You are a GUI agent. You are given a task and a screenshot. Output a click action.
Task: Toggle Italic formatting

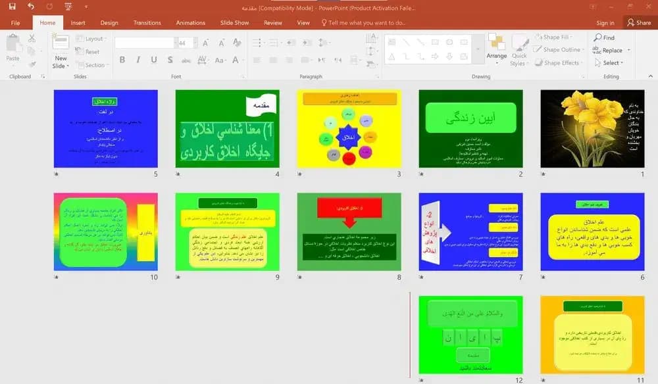pos(138,60)
